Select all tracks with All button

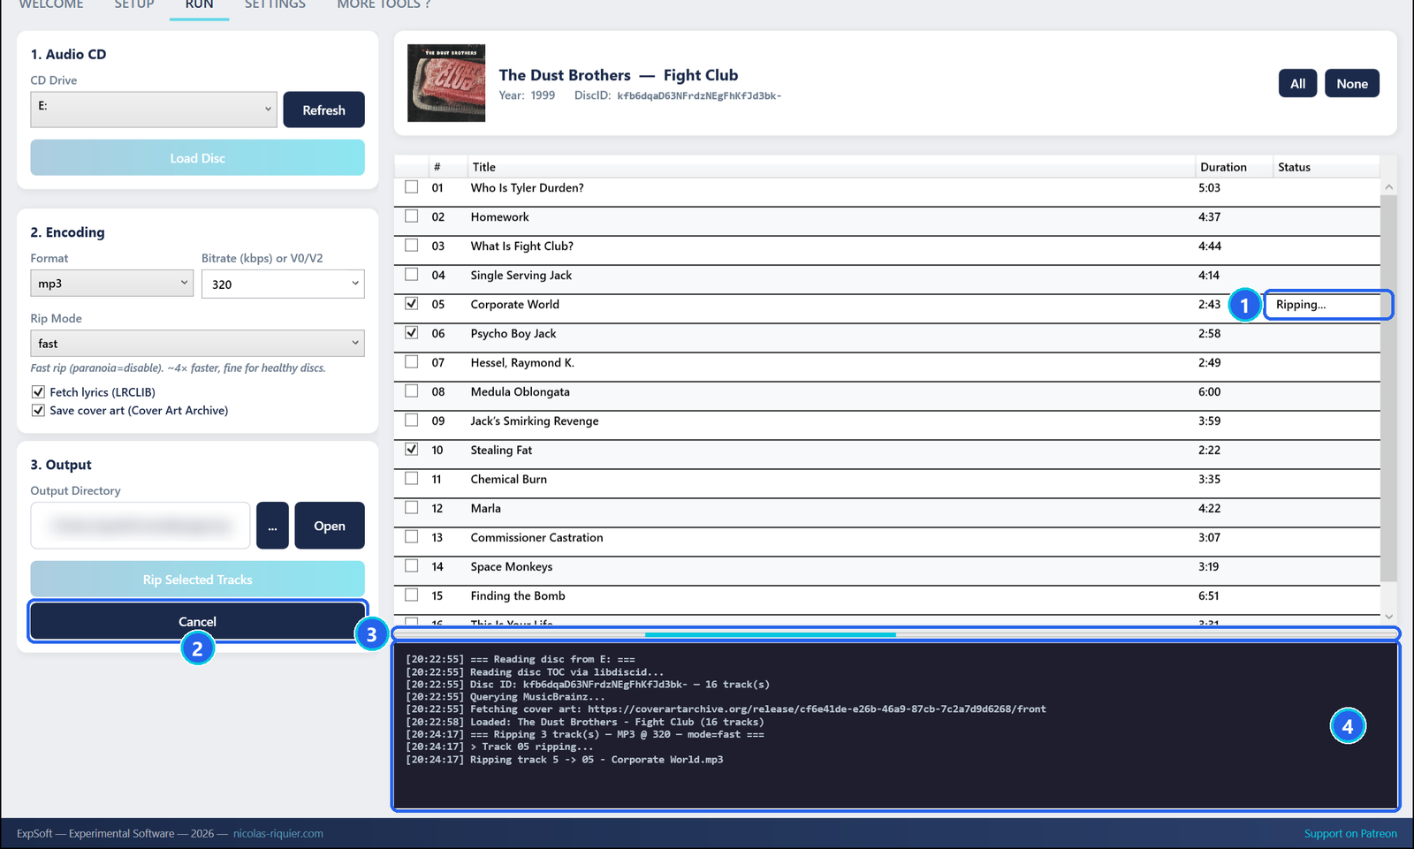(x=1297, y=84)
